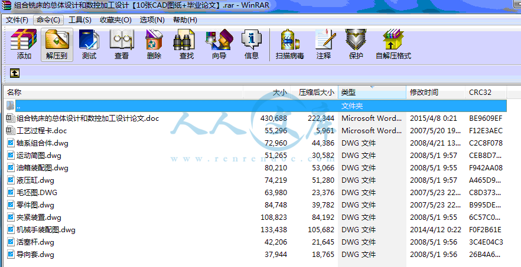Click modified date 2014/4/12 0:22
Viewport: 521px width, 267px height.
point(435,230)
